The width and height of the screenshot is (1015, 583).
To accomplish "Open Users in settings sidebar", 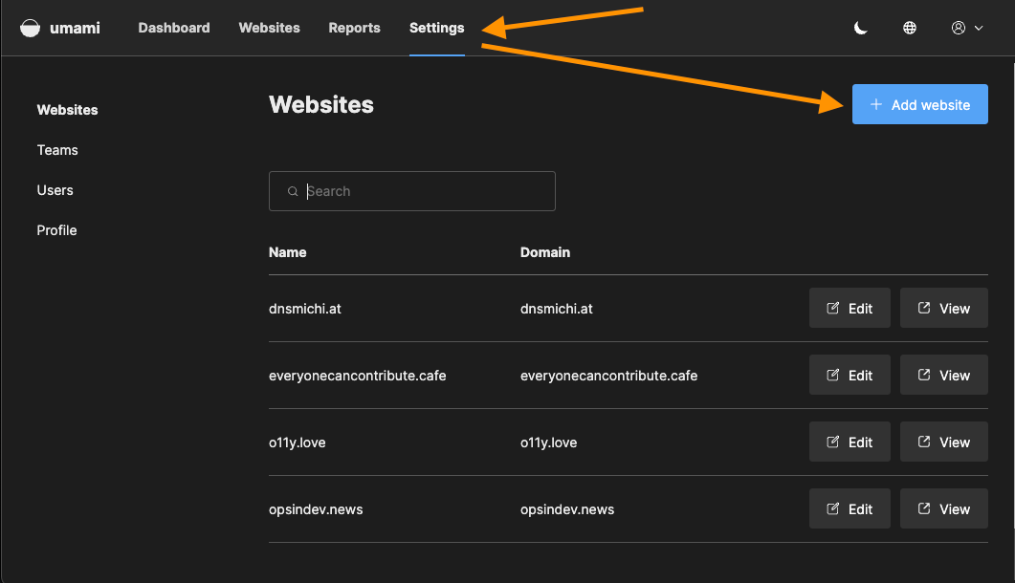I will [x=55, y=190].
